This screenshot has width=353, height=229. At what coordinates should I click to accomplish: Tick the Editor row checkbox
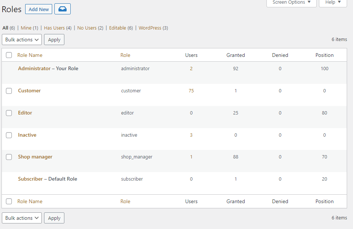click(9, 113)
